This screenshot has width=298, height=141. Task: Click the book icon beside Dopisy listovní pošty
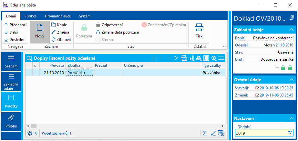click(29, 58)
